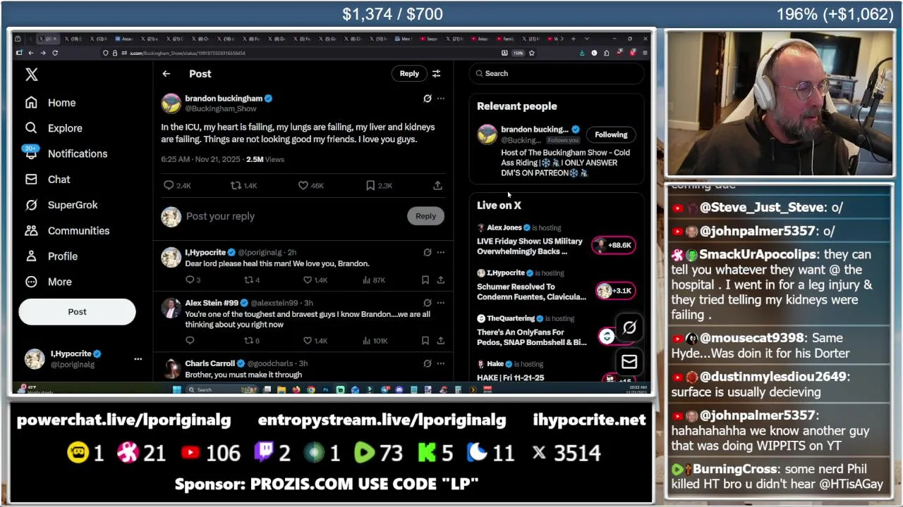Expand the More menu in sidebar
Screen dimensions: 903x507
[49, 282]
